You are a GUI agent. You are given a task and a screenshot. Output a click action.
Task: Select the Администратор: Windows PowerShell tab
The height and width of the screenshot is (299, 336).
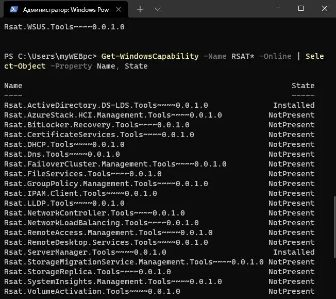(66, 9)
